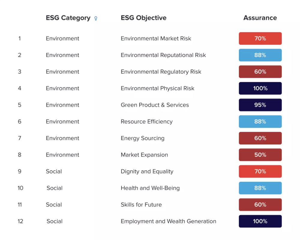Click the 70% badge for Environmental Market Risk
This screenshot has height=240, width=300.
(260, 38)
